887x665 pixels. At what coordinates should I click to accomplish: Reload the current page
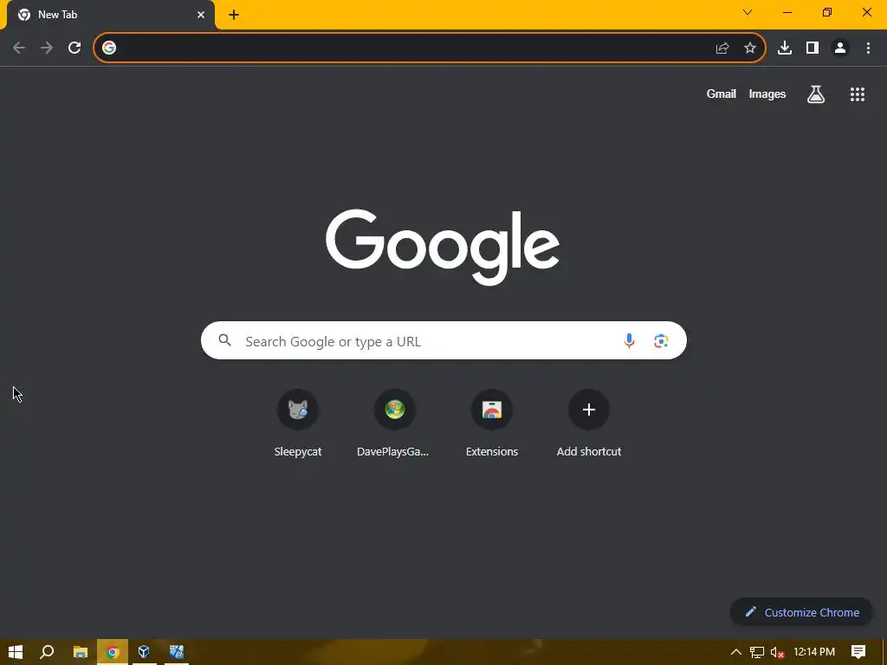click(74, 48)
